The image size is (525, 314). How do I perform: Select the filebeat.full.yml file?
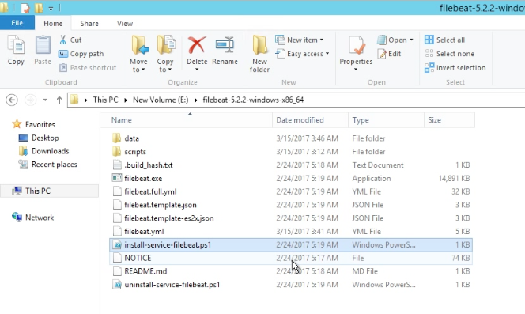coord(291,191)
